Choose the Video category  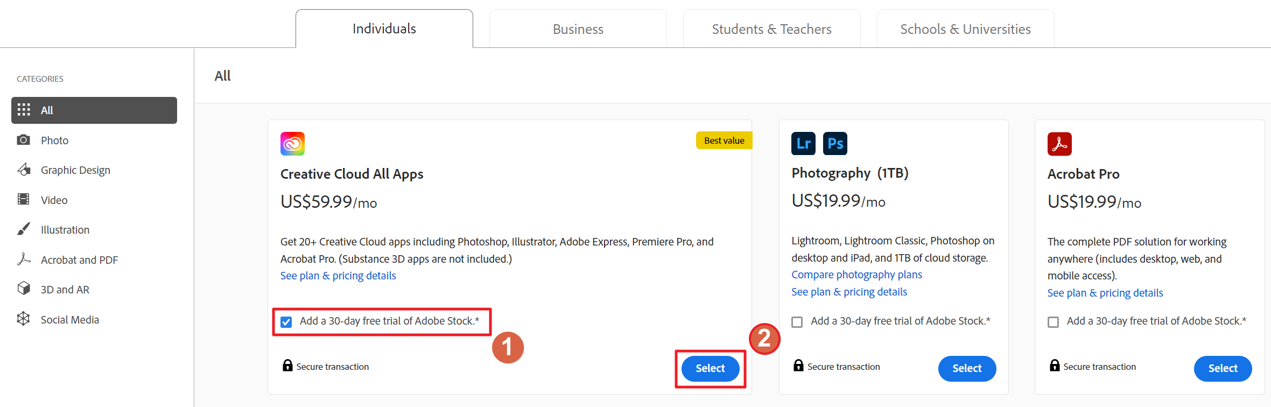pos(94,200)
